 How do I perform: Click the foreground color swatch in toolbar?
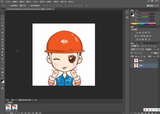pyautogui.click(x=2, y=80)
